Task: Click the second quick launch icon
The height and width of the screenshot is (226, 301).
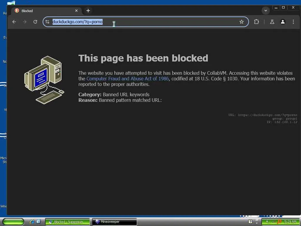Action: pos(39,222)
